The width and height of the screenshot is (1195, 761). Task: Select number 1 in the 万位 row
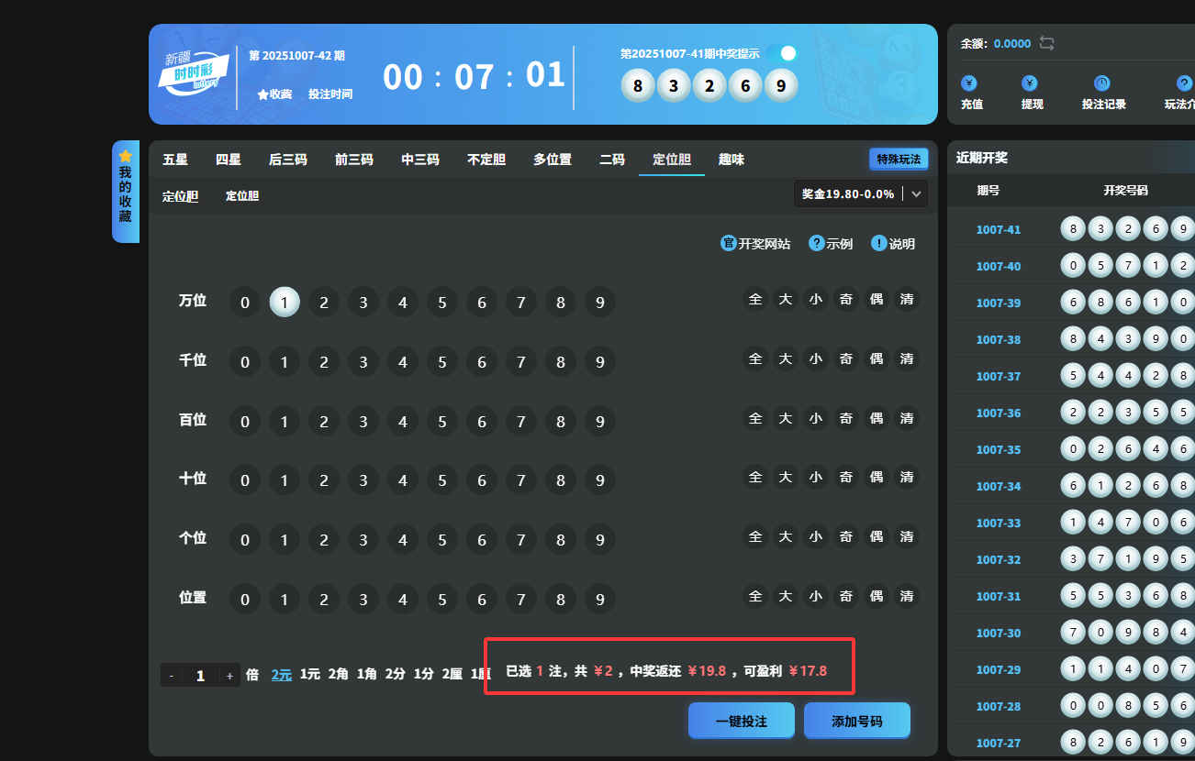[x=285, y=302]
